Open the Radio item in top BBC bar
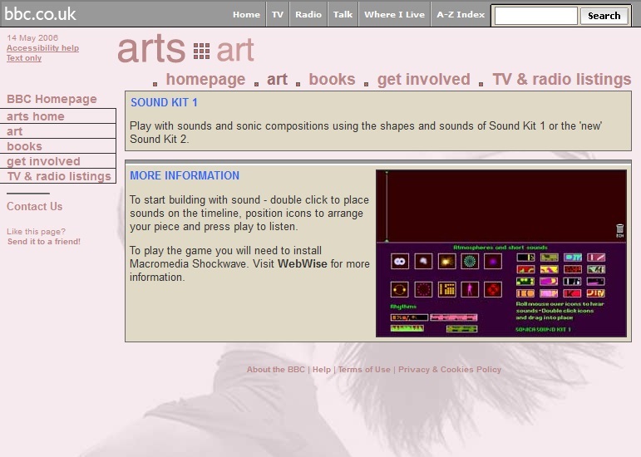 (x=308, y=14)
